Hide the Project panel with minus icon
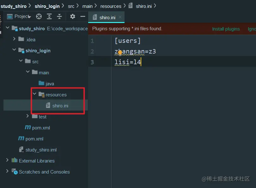 83,16
